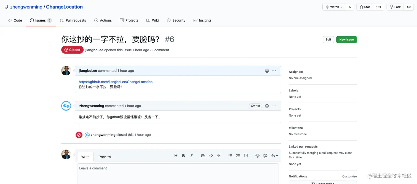Click the repository book icon
Image resolution: width=417 pixels, height=184 pixels.
[6, 7]
